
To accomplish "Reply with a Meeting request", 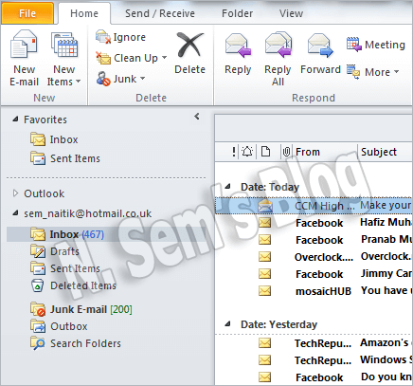I will [376, 45].
